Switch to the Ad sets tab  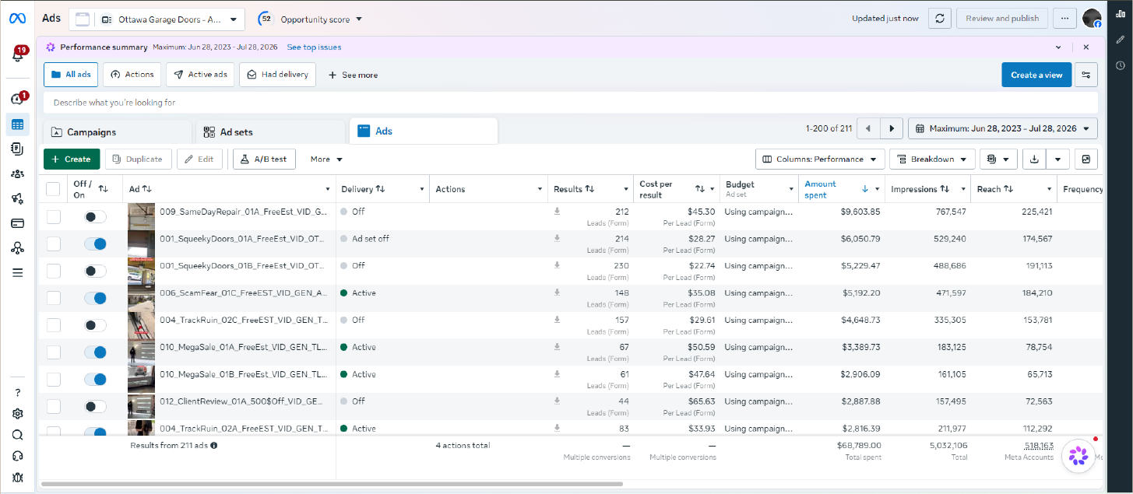pyautogui.click(x=269, y=132)
